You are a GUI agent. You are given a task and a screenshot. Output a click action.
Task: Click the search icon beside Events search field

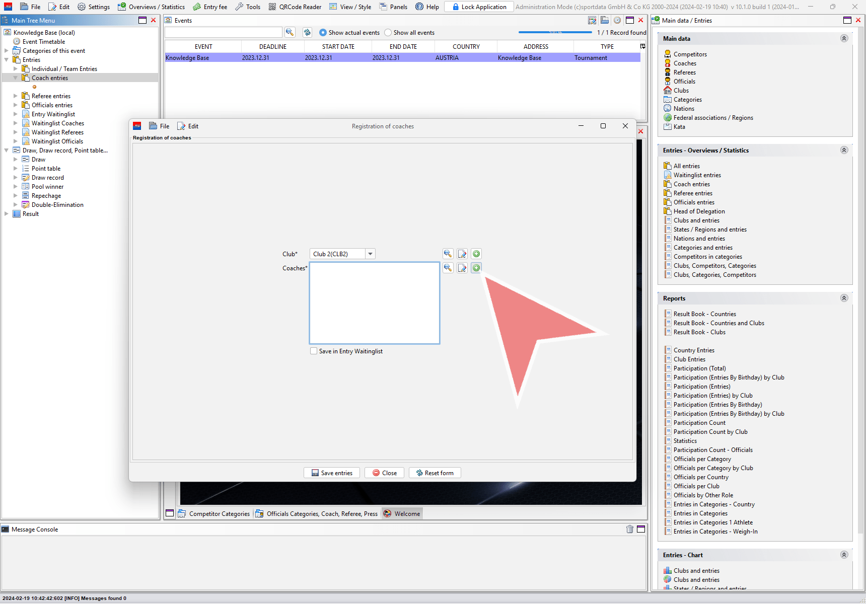(290, 32)
